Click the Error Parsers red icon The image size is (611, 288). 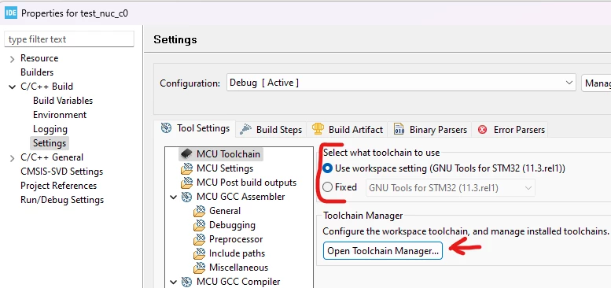click(482, 130)
